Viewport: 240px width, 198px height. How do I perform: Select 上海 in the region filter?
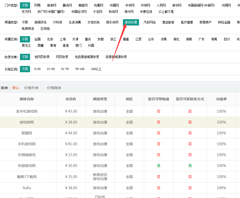[x=63, y=39]
